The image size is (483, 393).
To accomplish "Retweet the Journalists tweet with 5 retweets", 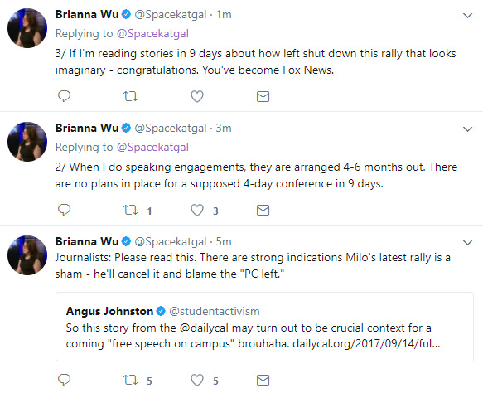I will click(x=131, y=380).
